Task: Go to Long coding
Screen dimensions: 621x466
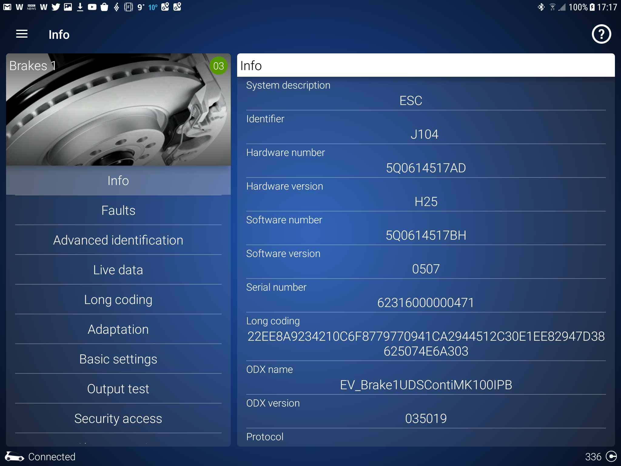Action: 118,300
